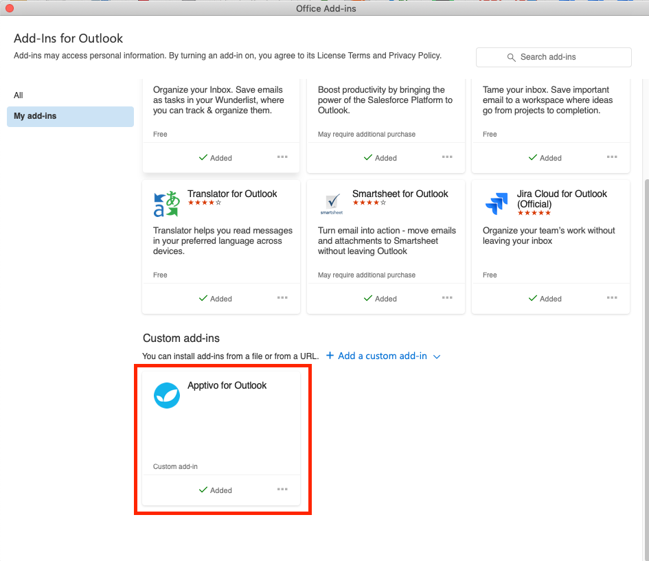Open more options for Jira Cloud add-in
Image resolution: width=649 pixels, height=561 pixels.
[x=612, y=298]
